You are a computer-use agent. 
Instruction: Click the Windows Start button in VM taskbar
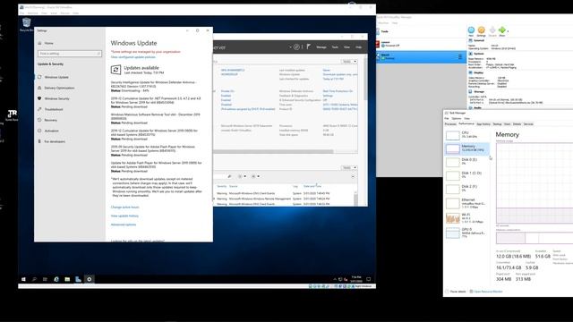tap(24, 279)
